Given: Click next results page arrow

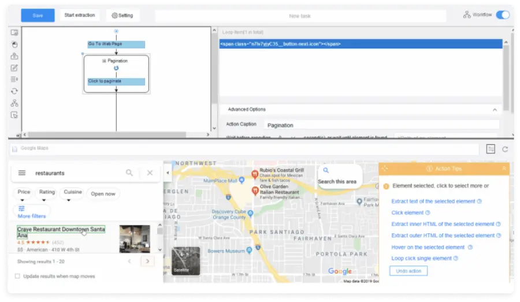Looking at the screenshot, I should (x=147, y=262).
